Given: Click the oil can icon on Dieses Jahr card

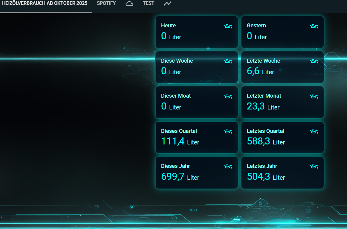Looking at the screenshot, I should click(x=228, y=166).
